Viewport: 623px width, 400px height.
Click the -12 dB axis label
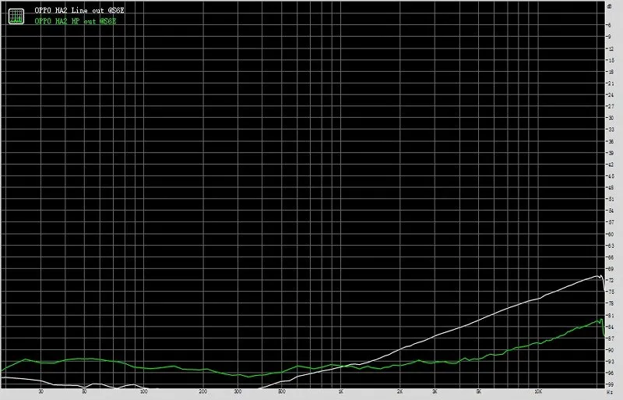pos(610,48)
